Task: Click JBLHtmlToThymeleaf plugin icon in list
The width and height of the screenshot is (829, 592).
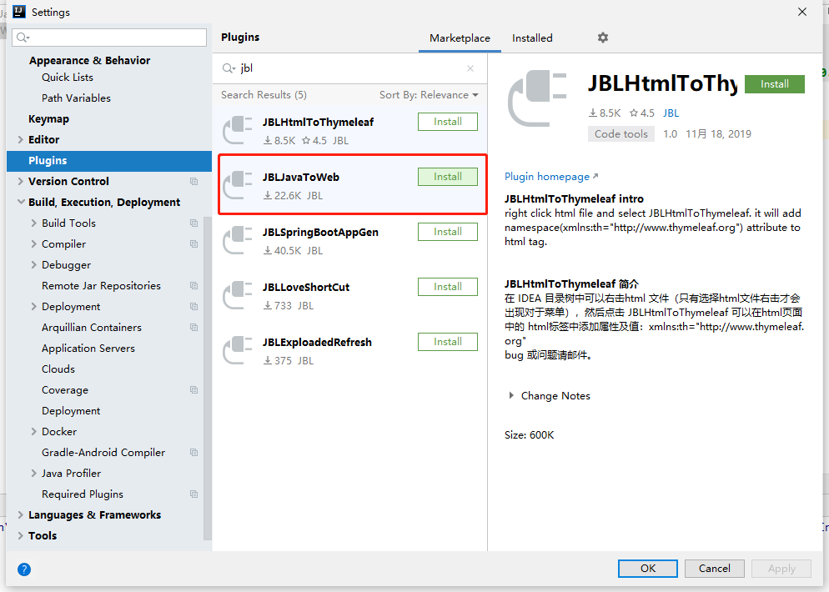Action: point(238,131)
